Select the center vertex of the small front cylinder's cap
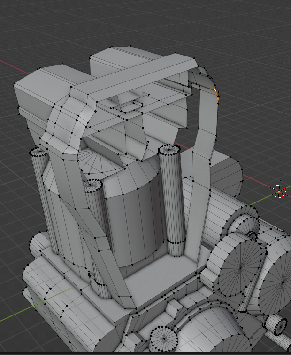 click(x=91, y=186)
